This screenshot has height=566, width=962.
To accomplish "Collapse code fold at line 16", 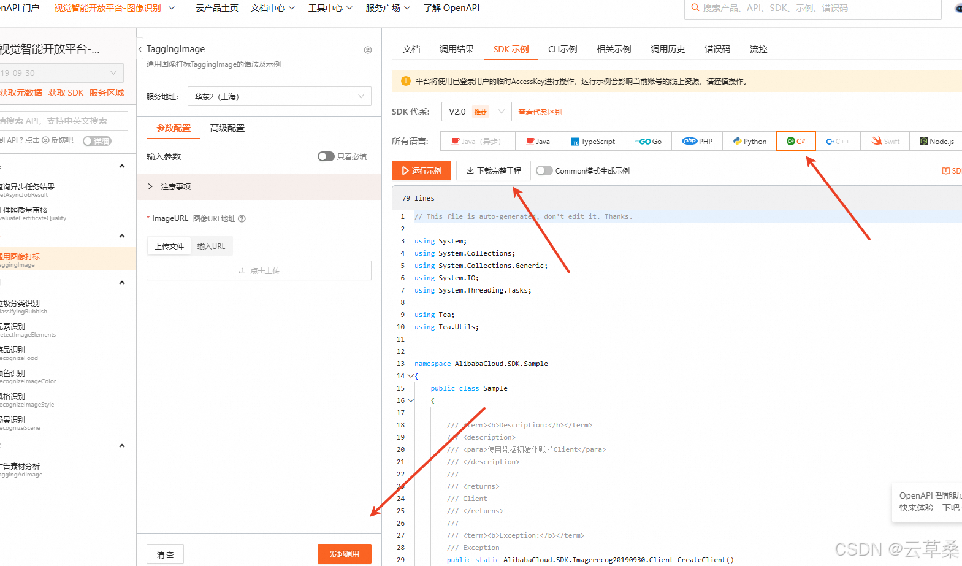I will click(x=411, y=400).
